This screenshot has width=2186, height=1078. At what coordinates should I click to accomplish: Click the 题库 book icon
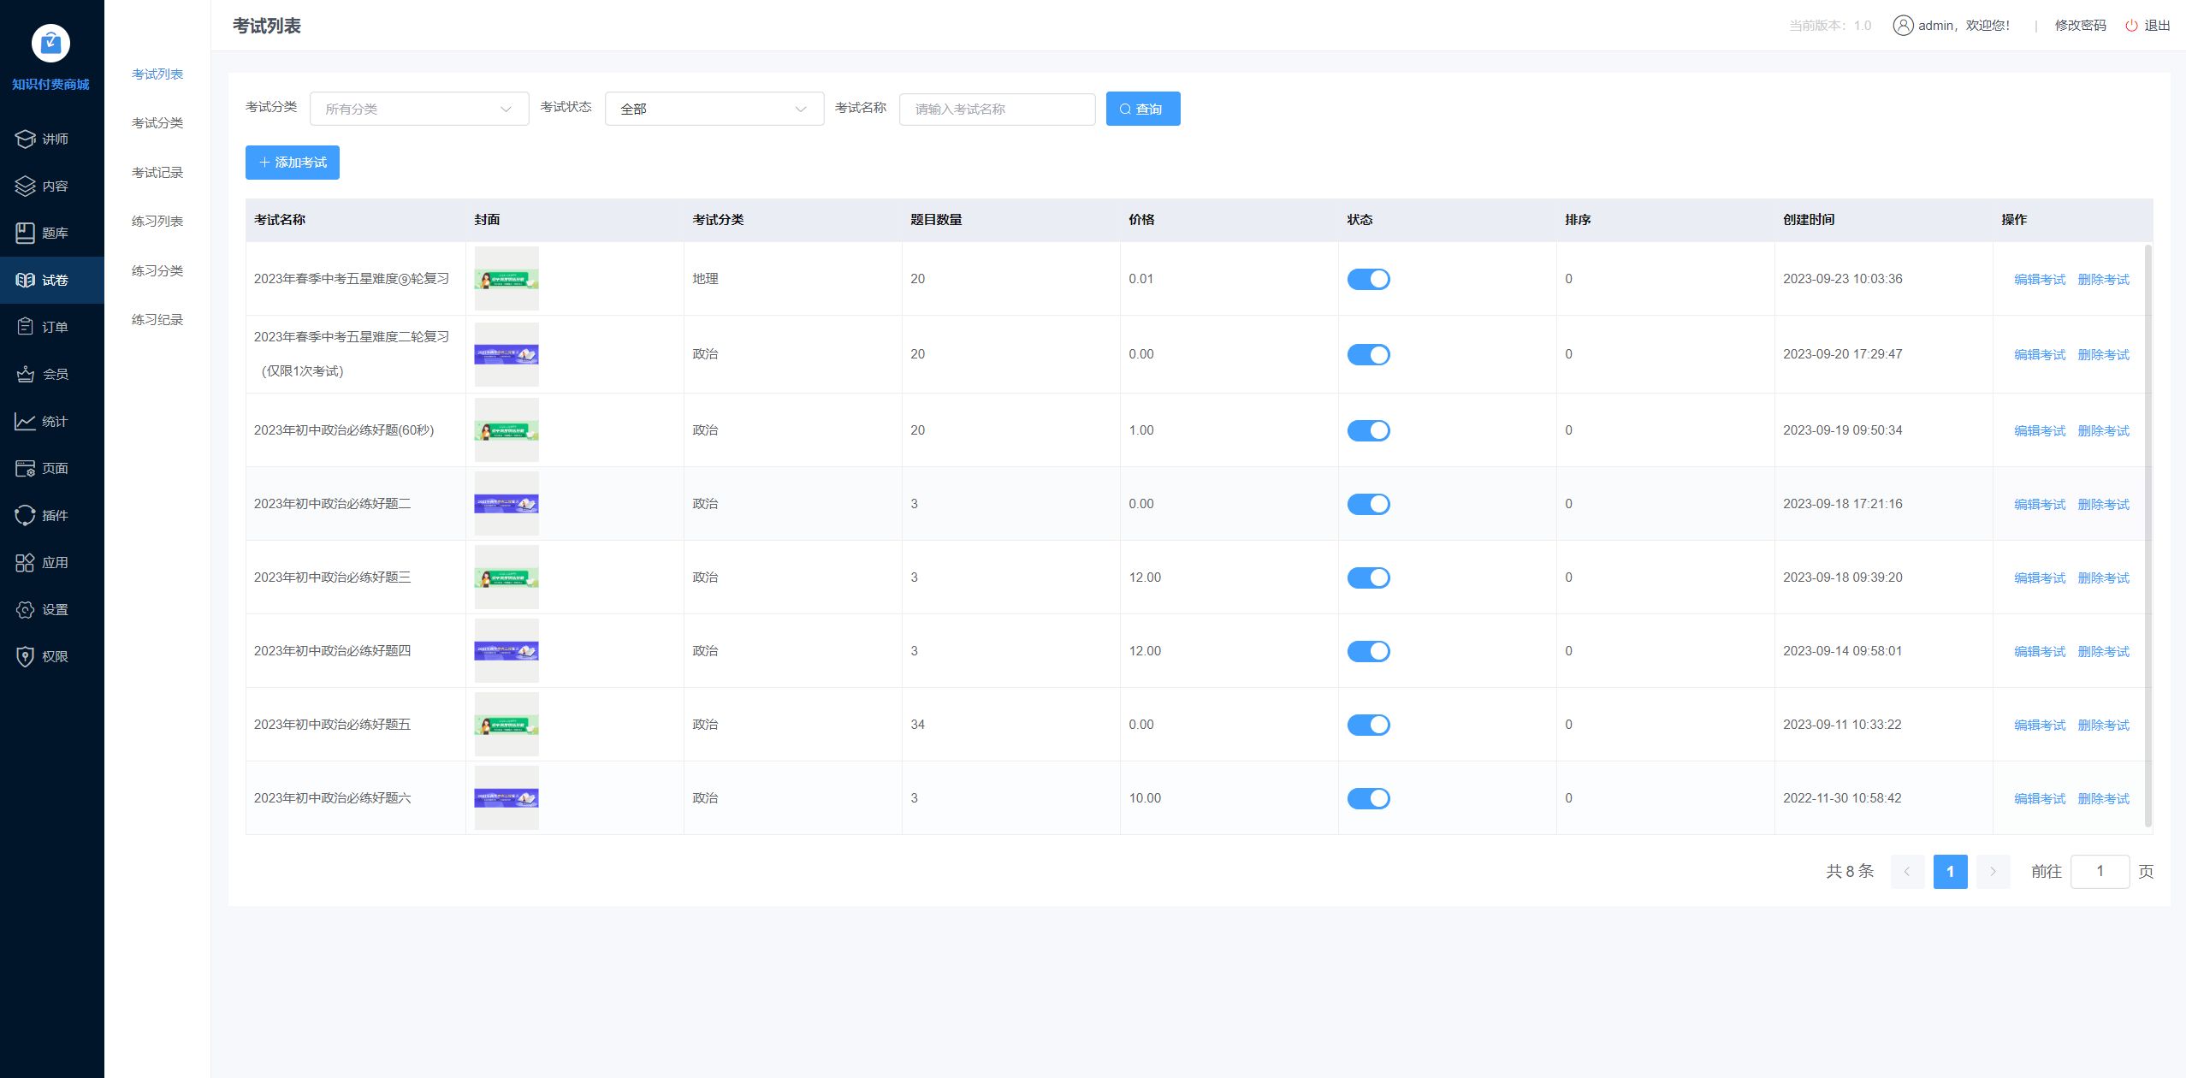coord(25,233)
